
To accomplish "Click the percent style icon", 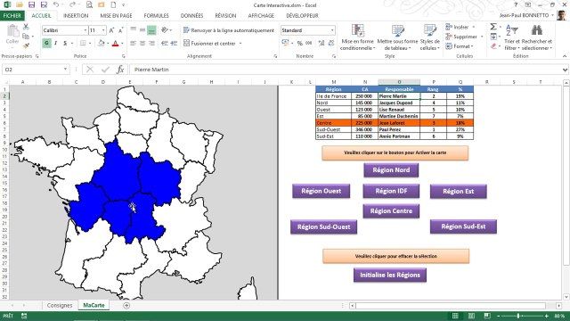I will click(x=300, y=43).
